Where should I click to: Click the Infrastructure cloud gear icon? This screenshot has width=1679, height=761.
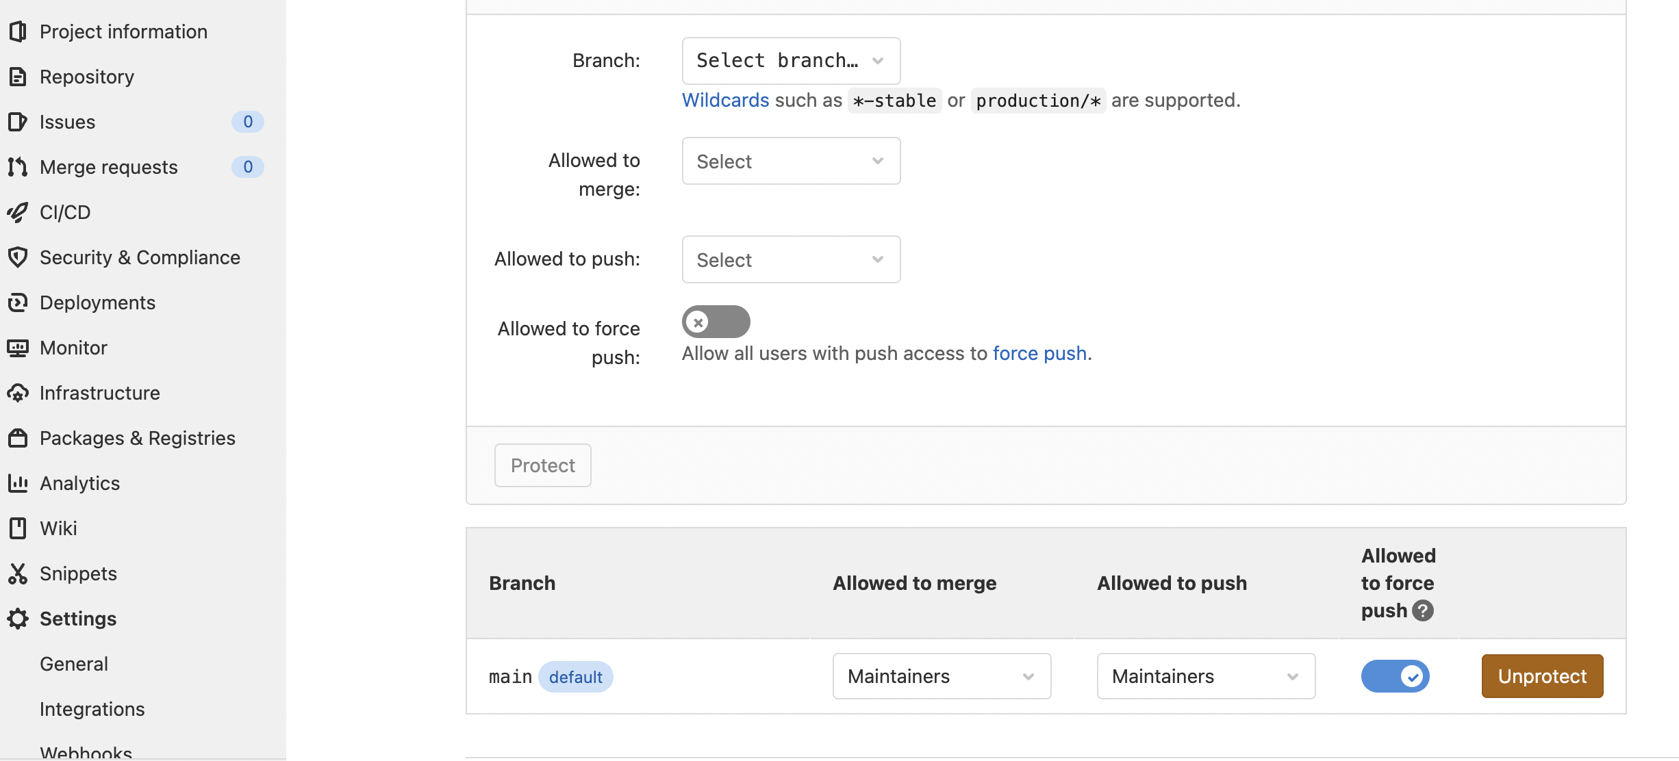point(18,393)
